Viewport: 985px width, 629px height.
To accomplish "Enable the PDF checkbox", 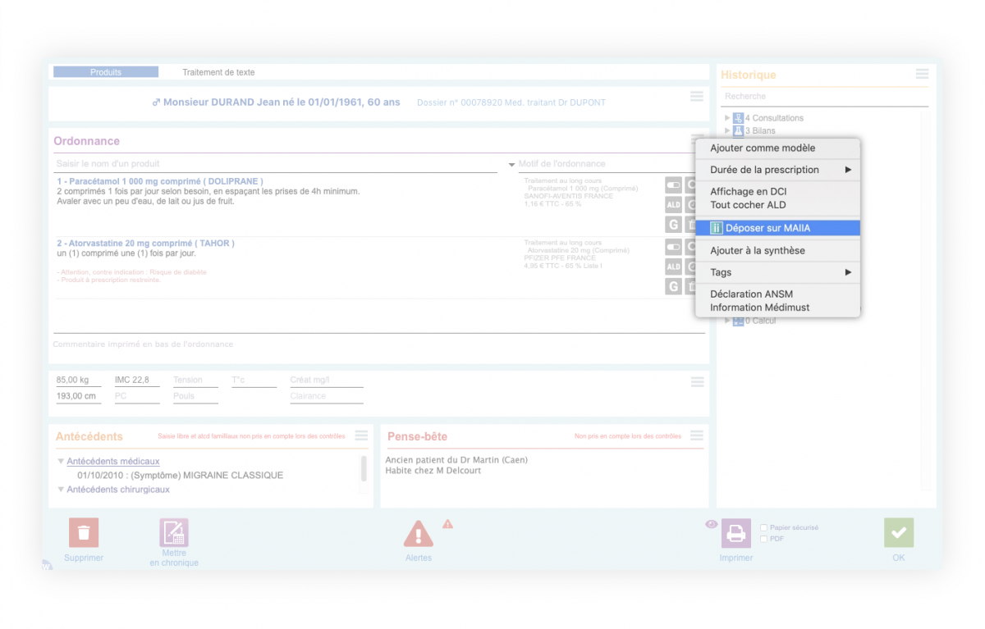I will click(764, 540).
